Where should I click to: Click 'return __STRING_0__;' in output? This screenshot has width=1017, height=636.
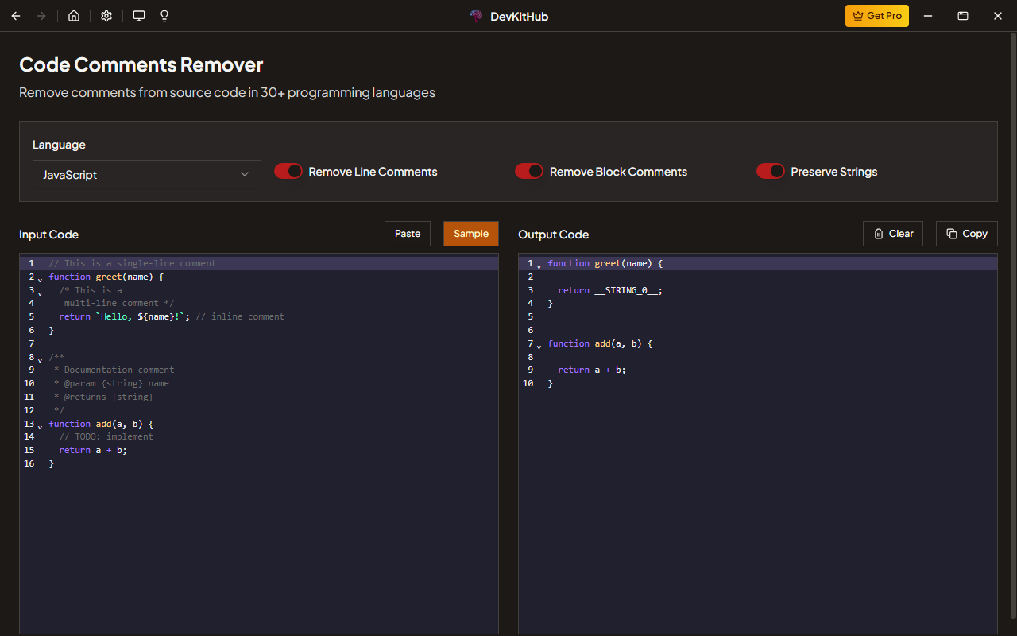610,290
